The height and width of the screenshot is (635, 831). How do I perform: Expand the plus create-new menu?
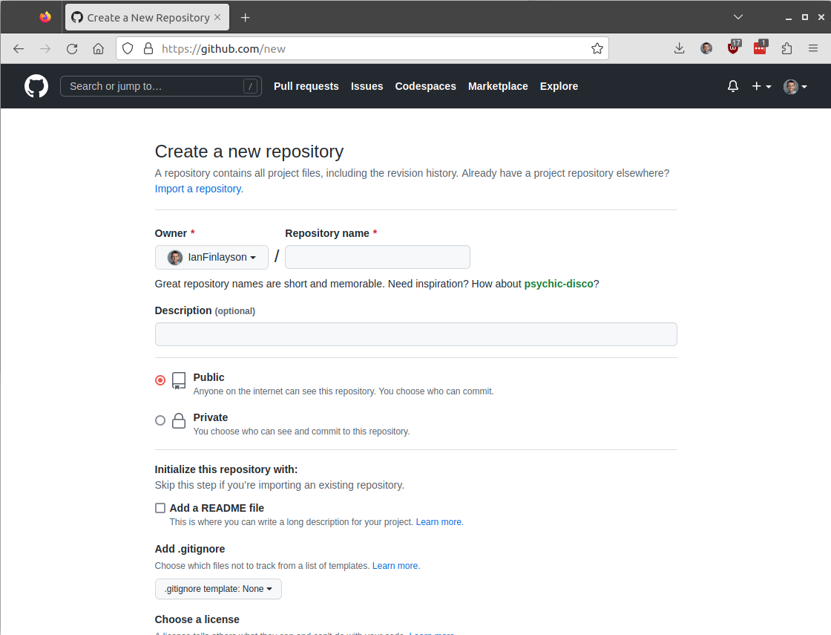(761, 86)
